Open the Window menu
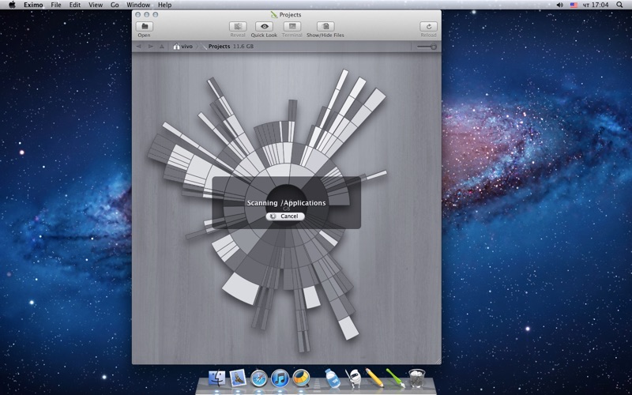 click(138, 5)
